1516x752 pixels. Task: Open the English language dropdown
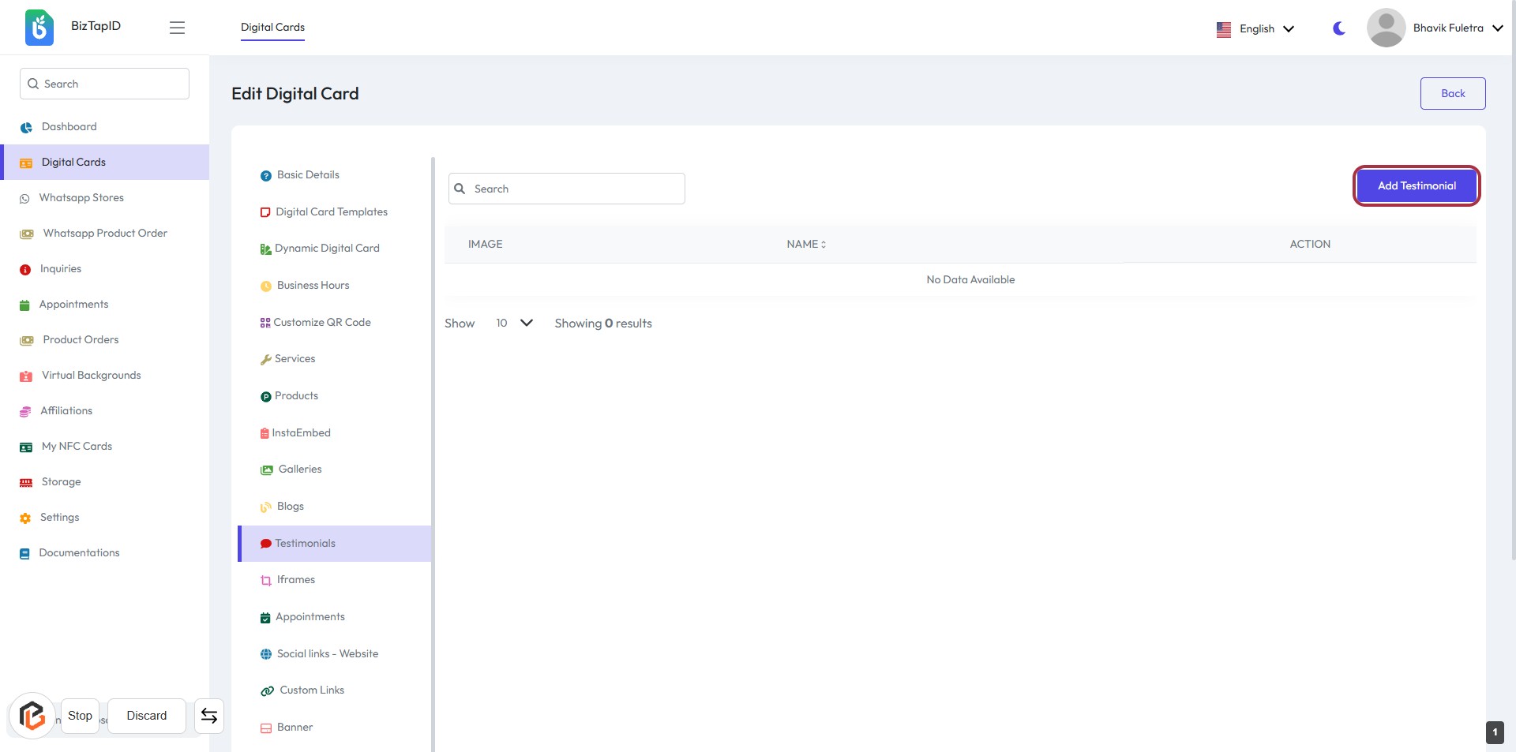pos(1255,29)
